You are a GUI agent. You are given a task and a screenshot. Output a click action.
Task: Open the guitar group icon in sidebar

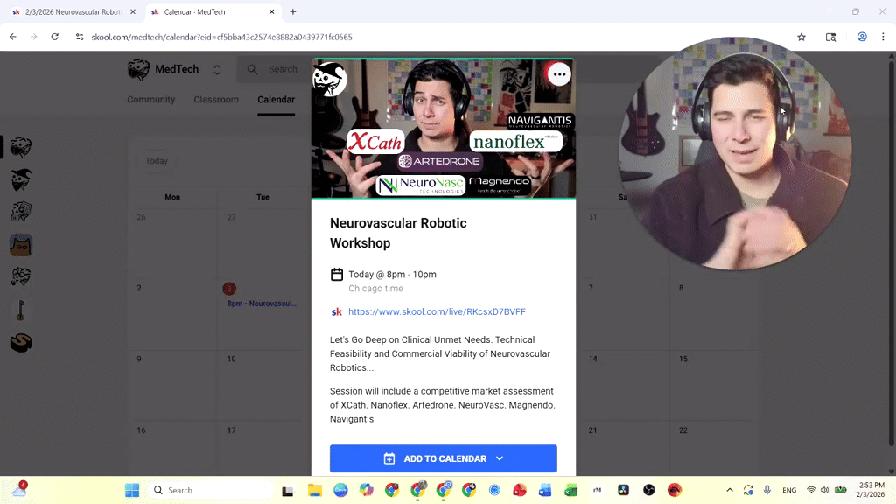tap(21, 310)
